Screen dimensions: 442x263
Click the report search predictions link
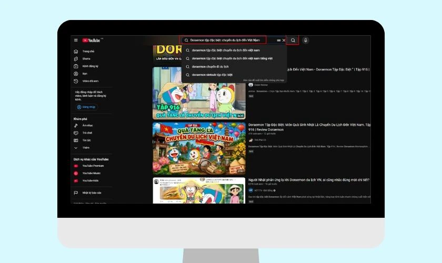coord(264,80)
